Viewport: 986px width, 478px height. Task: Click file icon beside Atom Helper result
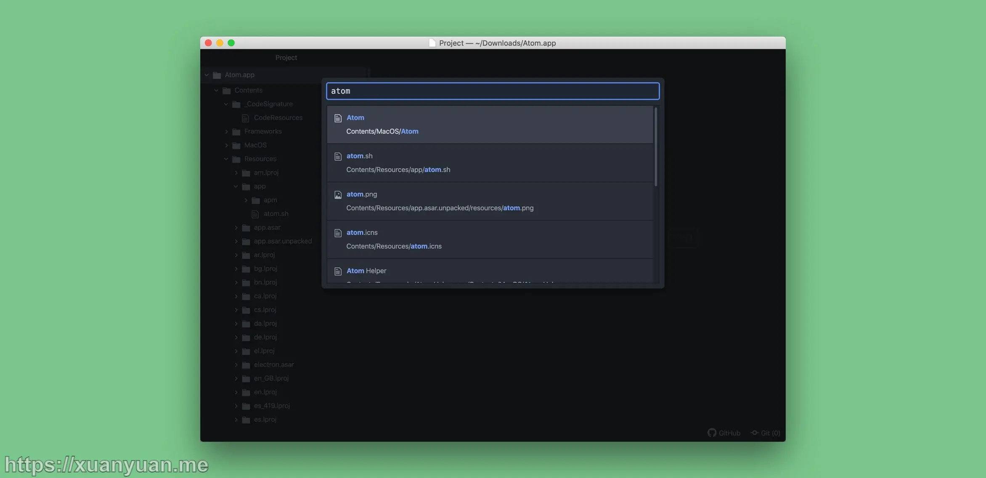coord(338,271)
